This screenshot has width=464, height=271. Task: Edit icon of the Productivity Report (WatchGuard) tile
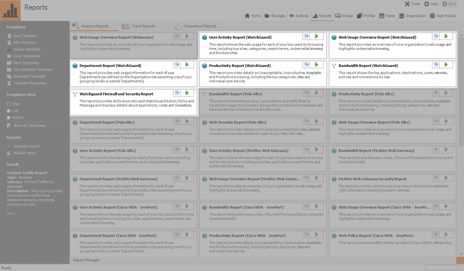[x=306, y=64]
